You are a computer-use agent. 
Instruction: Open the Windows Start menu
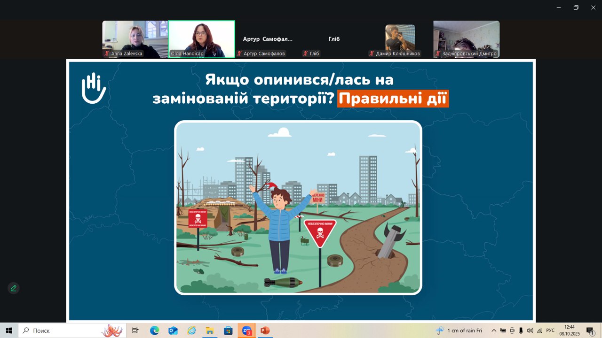9,330
